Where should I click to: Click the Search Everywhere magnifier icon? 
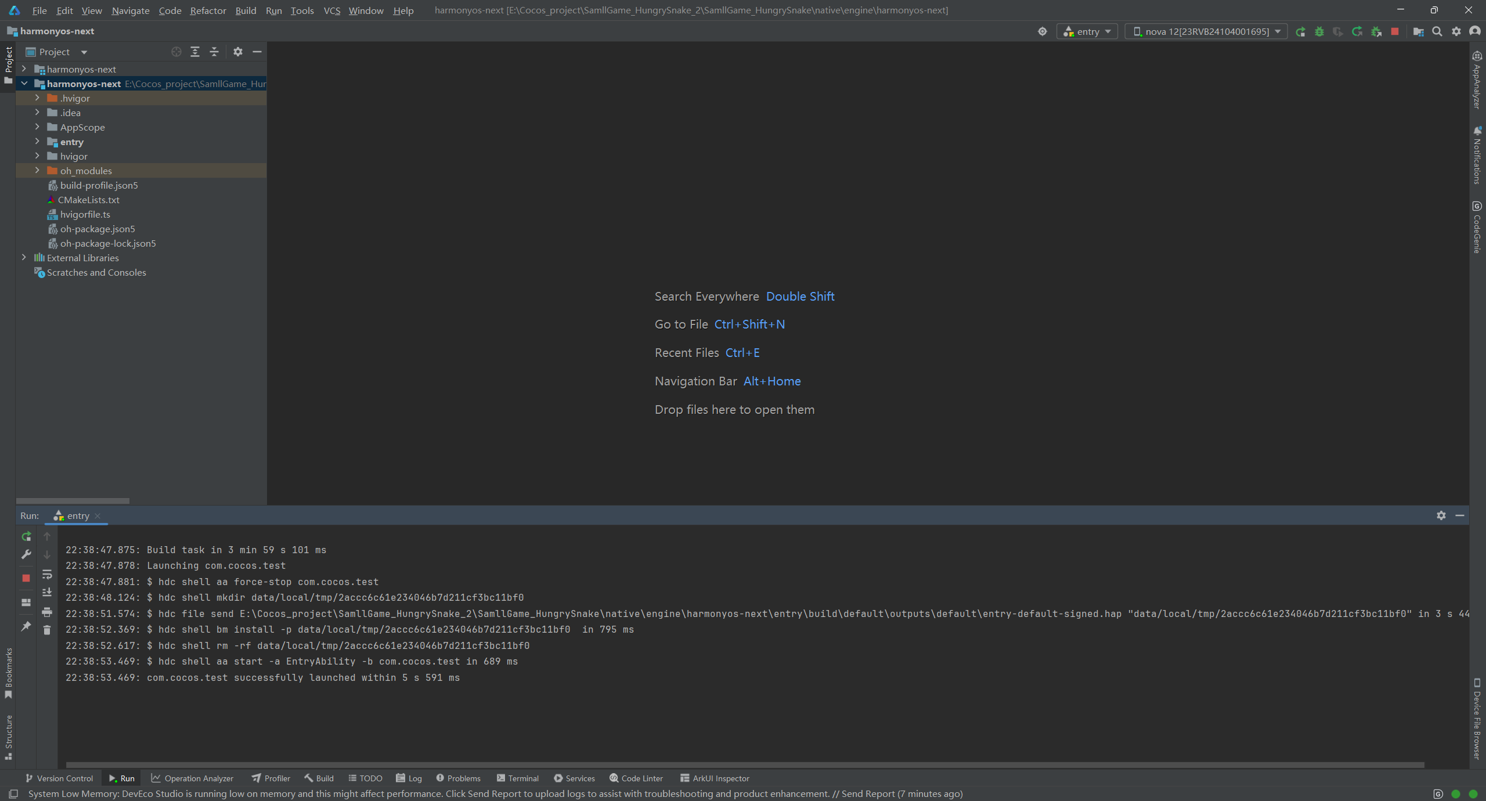pyautogui.click(x=1437, y=31)
